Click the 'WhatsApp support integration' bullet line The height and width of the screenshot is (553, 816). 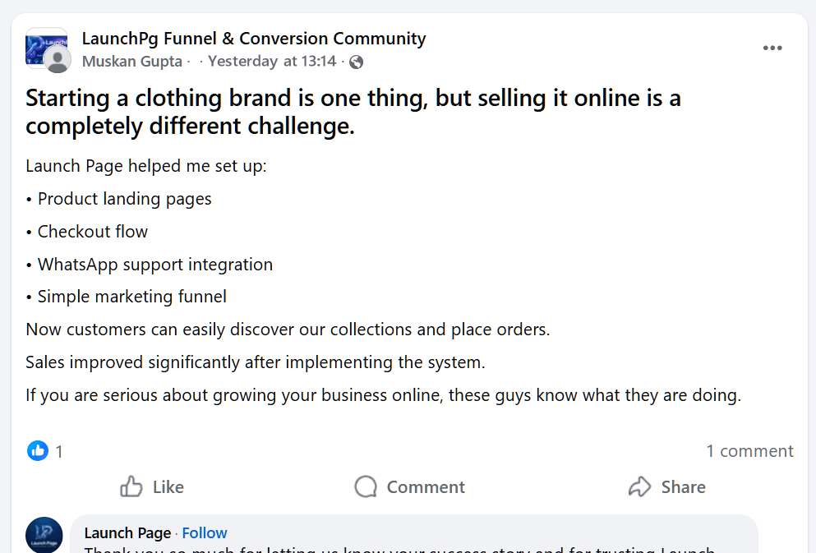[x=155, y=265]
